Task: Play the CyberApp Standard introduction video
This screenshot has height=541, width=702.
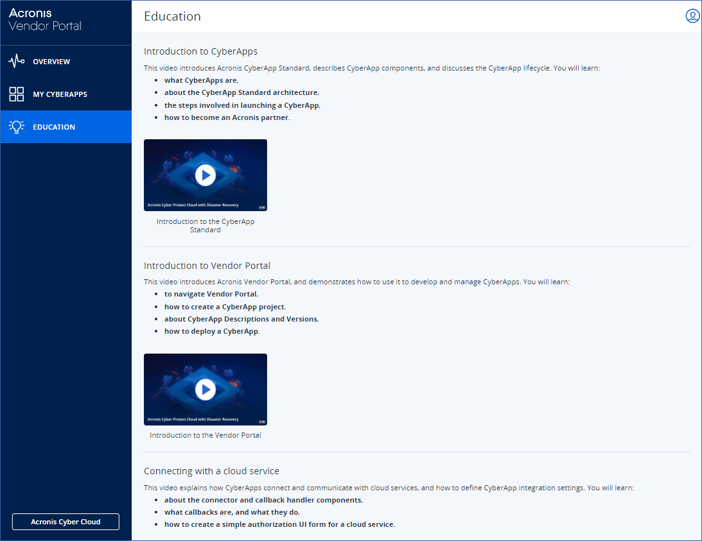Action: point(206,175)
